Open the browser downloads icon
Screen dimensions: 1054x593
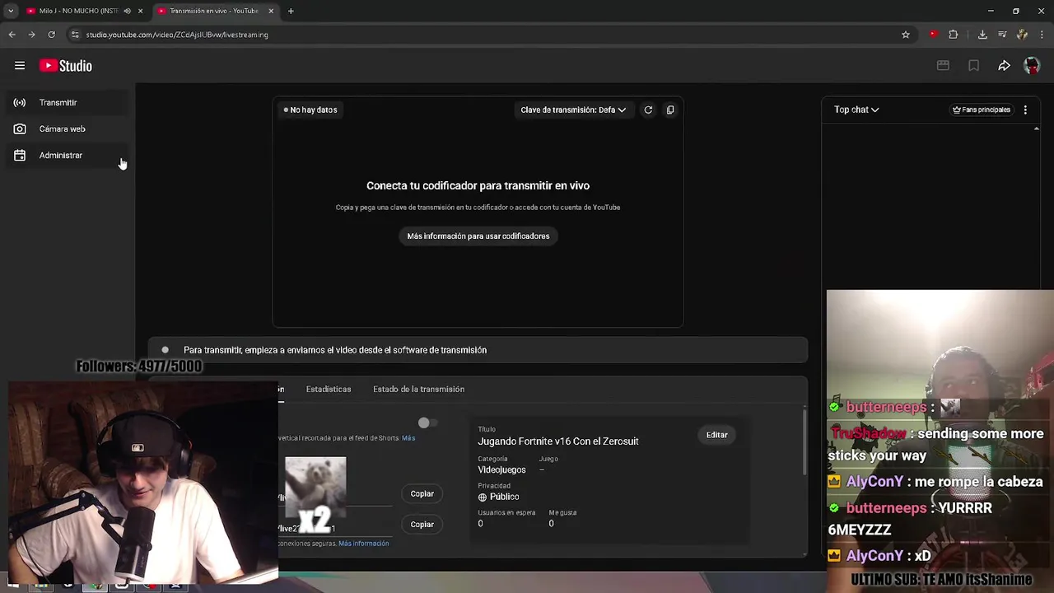[982, 35]
